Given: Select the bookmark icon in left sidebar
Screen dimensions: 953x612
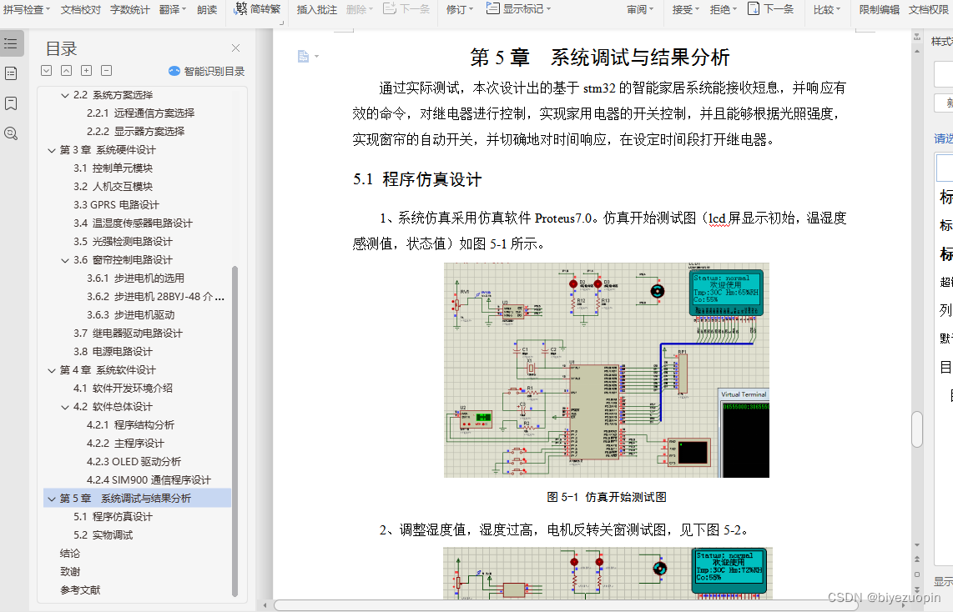Looking at the screenshot, I should [x=10, y=104].
